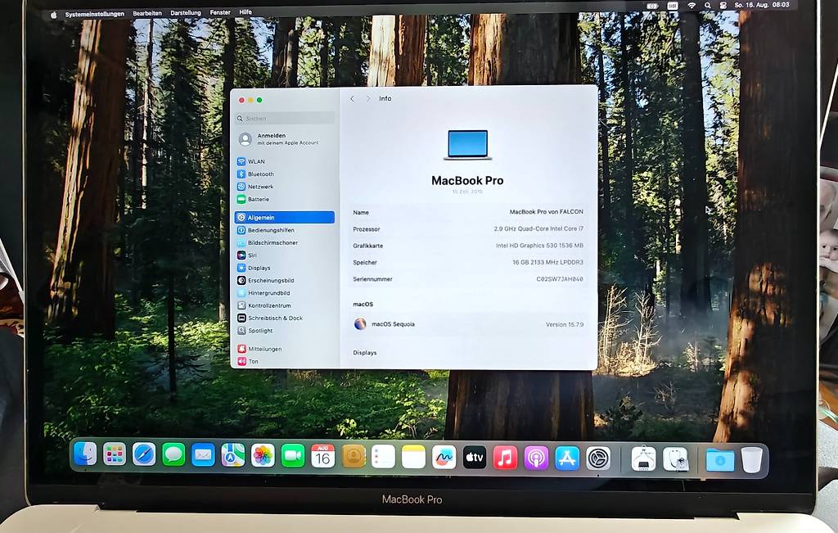This screenshot has width=838, height=533.
Task: Open Messages from the Dock
Action: point(173,455)
